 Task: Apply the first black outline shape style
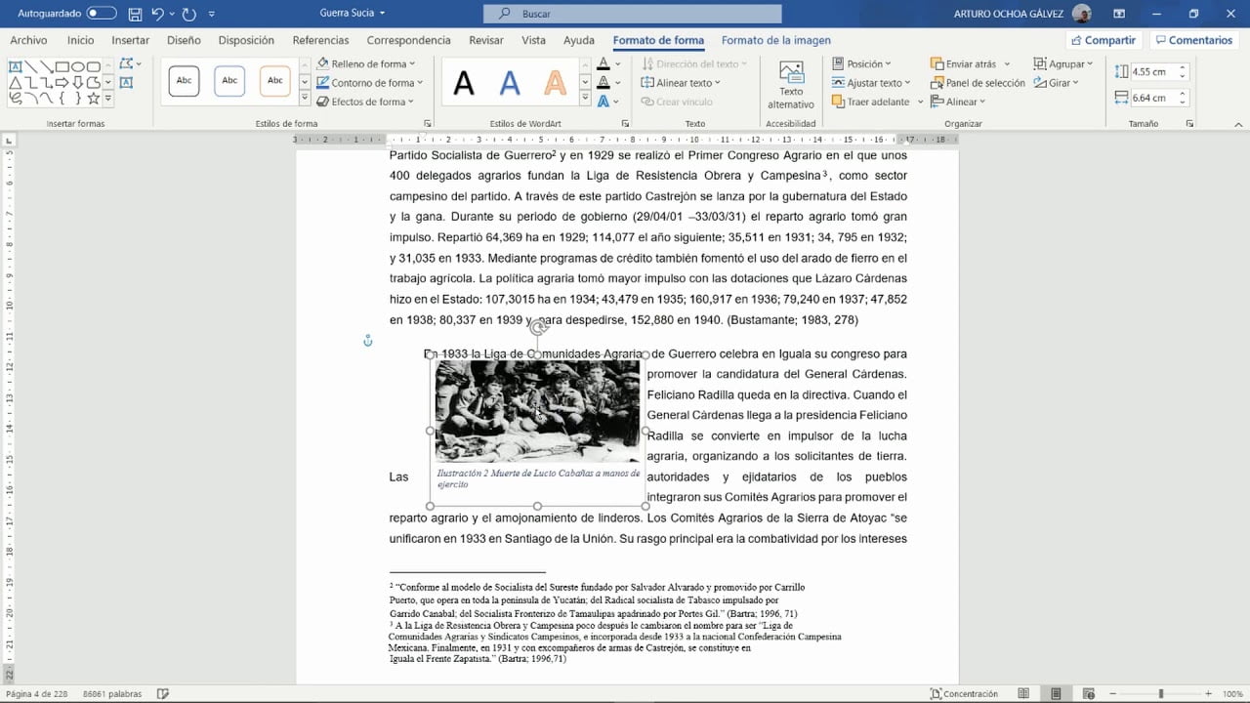[x=184, y=81]
